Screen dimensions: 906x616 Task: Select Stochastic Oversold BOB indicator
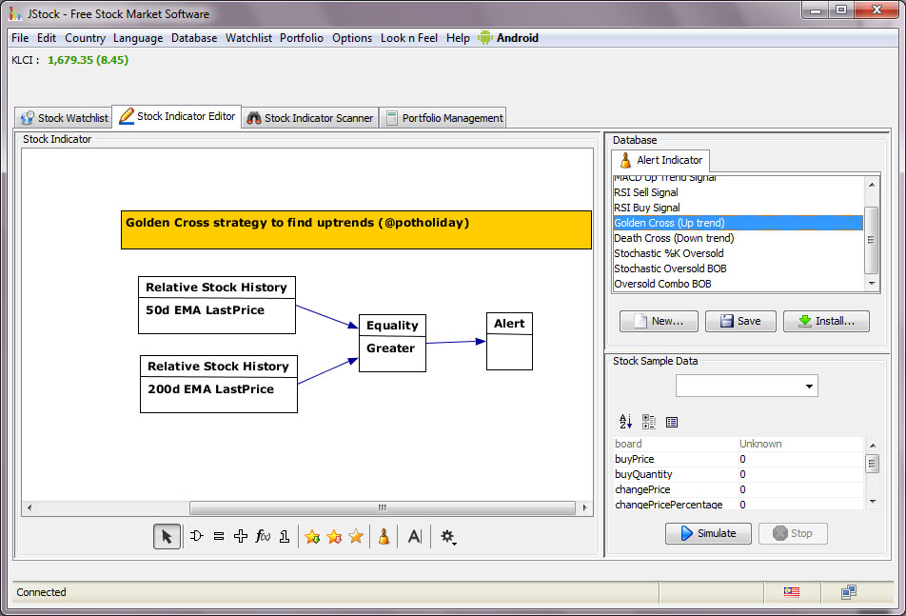(x=738, y=268)
